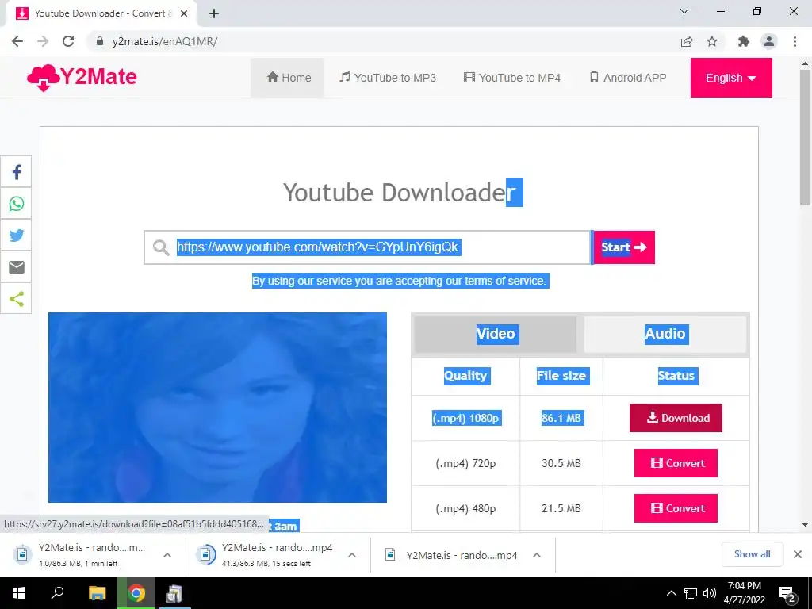Viewport: 812px width, 609px height.
Task: Convert the 480p mp4
Action: [x=676, y=508]
